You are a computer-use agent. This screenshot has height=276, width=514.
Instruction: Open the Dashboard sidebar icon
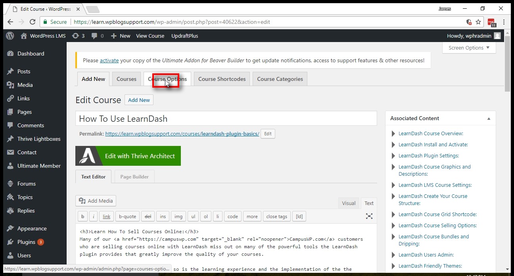click(x=10, y=54)
